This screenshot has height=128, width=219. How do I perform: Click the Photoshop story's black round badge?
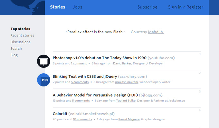[x=43, y=61]
